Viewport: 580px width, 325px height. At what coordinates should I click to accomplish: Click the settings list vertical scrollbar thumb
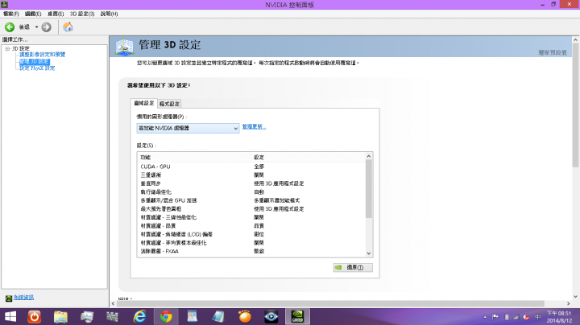click(x=369, y=189)
